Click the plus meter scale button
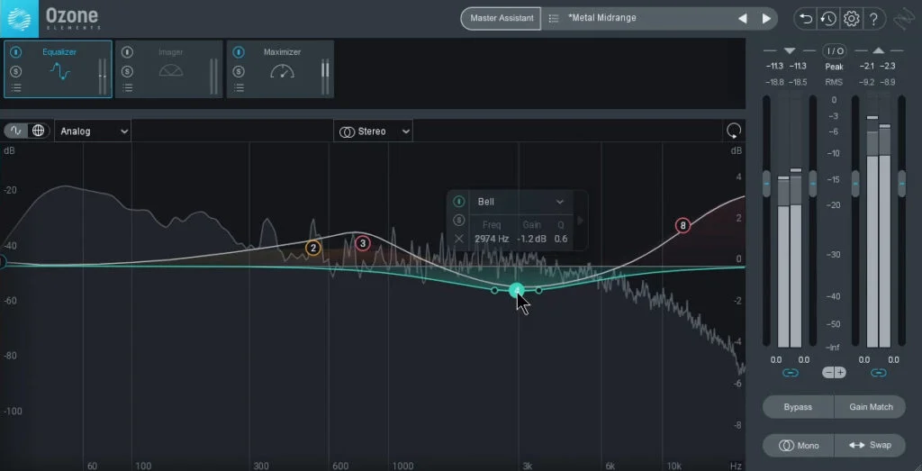Image resolution: width=922 pixels, height=471 pixels. [x=840, y=373]
